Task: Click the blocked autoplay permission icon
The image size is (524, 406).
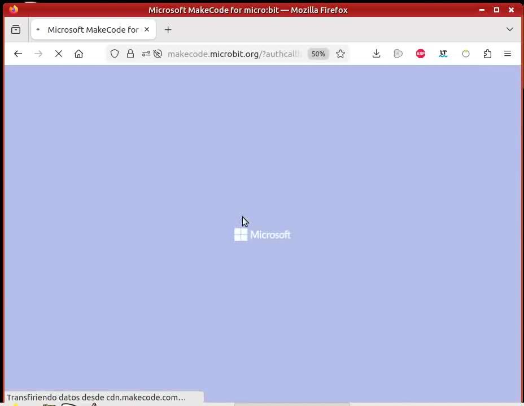Action: pyautogui.click(x=158, y=54)
